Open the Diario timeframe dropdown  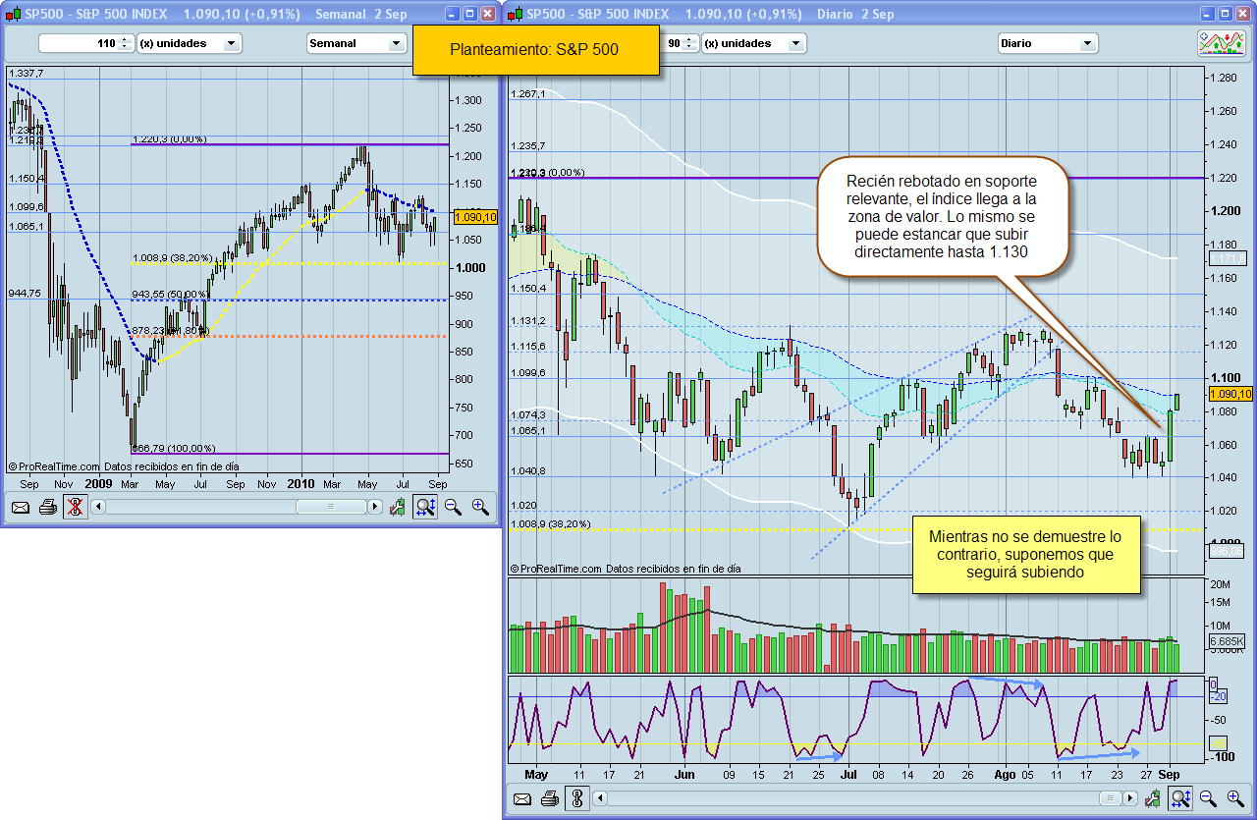pyautogui.click(x=1047, y=43)
